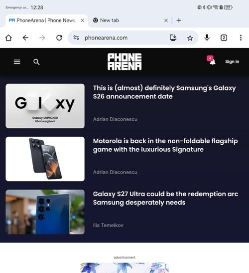
Task: Open the Motorola Signature article thumbnail
Action: 45,159
